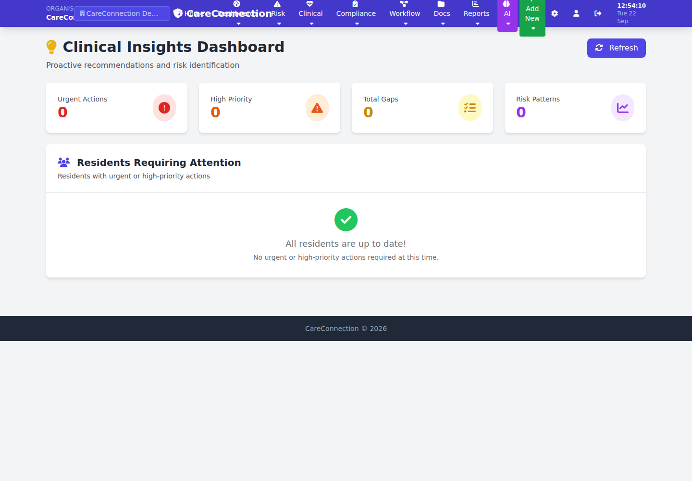Viewport: 692px width, 481px height.
Task: Click 'Residents Requiring Attention' heading
Action: coord(159,163)
